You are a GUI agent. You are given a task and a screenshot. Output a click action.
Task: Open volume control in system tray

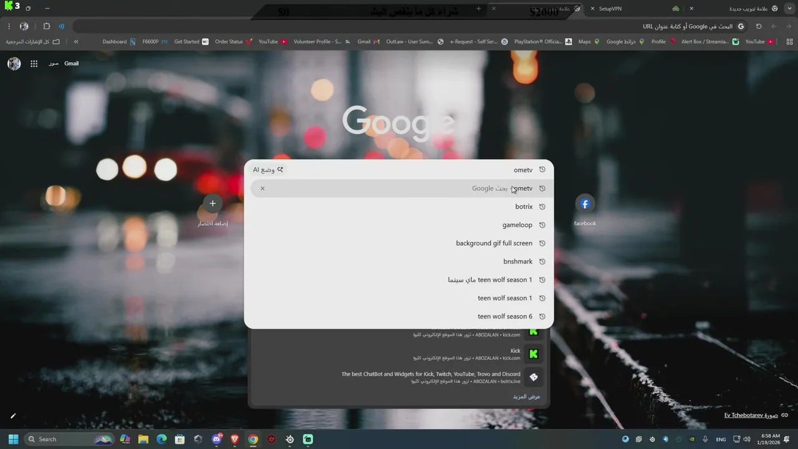click(747, 439)
